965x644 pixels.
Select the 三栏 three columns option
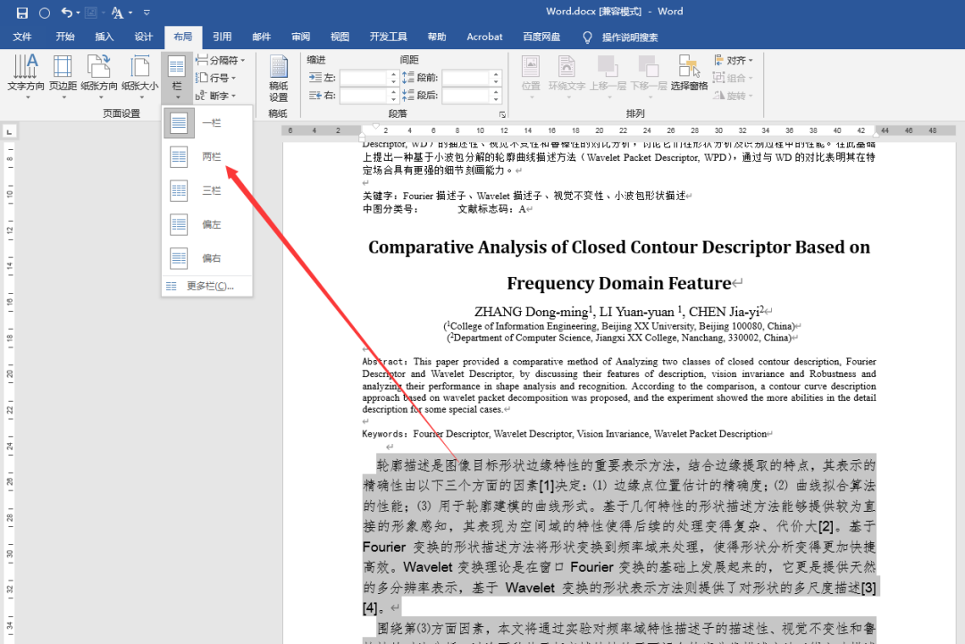(x=207, y=190)
